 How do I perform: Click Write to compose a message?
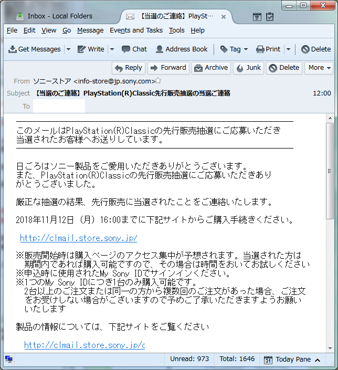91,49
